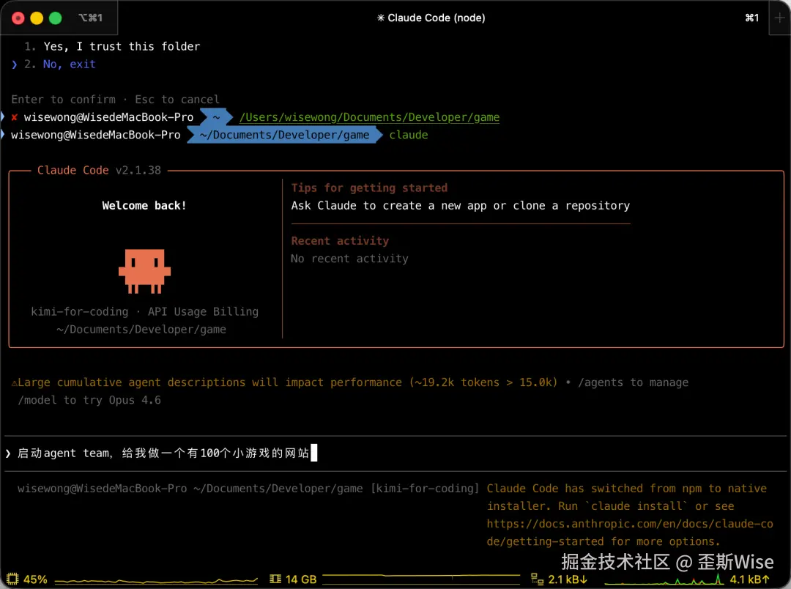The width and height of the screenshot is (791, 589).
Task: Click the Claude Code (node) window title
Action: [x=431, y=18]
